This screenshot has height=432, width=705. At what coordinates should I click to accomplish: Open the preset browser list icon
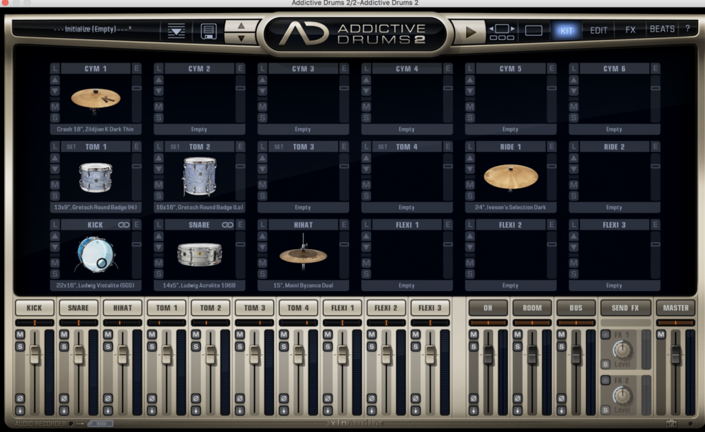(177, 31)
